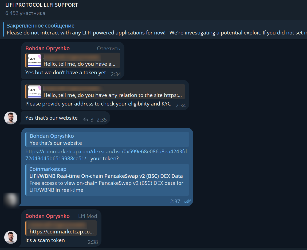Open Bohdan's avatar next to scam token message
307x250 pixels.
point(11,237)
